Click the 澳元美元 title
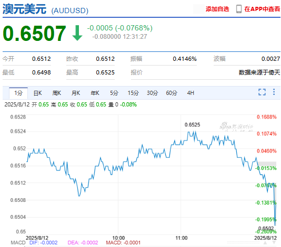Viewport: 281px width, 247px height. coord(25,9)
